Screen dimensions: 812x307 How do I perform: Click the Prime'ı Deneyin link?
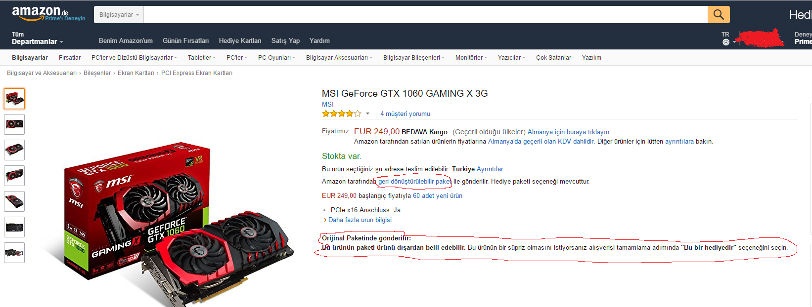pos(65,19)
